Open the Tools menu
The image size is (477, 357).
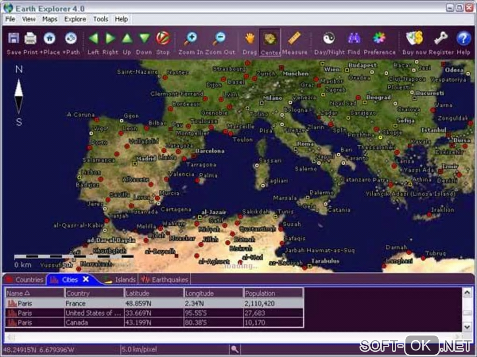point(101,19)
